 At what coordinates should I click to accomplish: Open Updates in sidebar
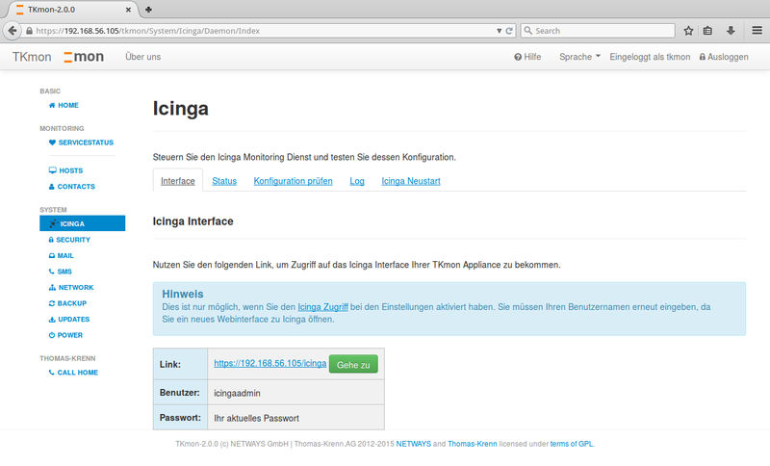[x=68, y=320]
